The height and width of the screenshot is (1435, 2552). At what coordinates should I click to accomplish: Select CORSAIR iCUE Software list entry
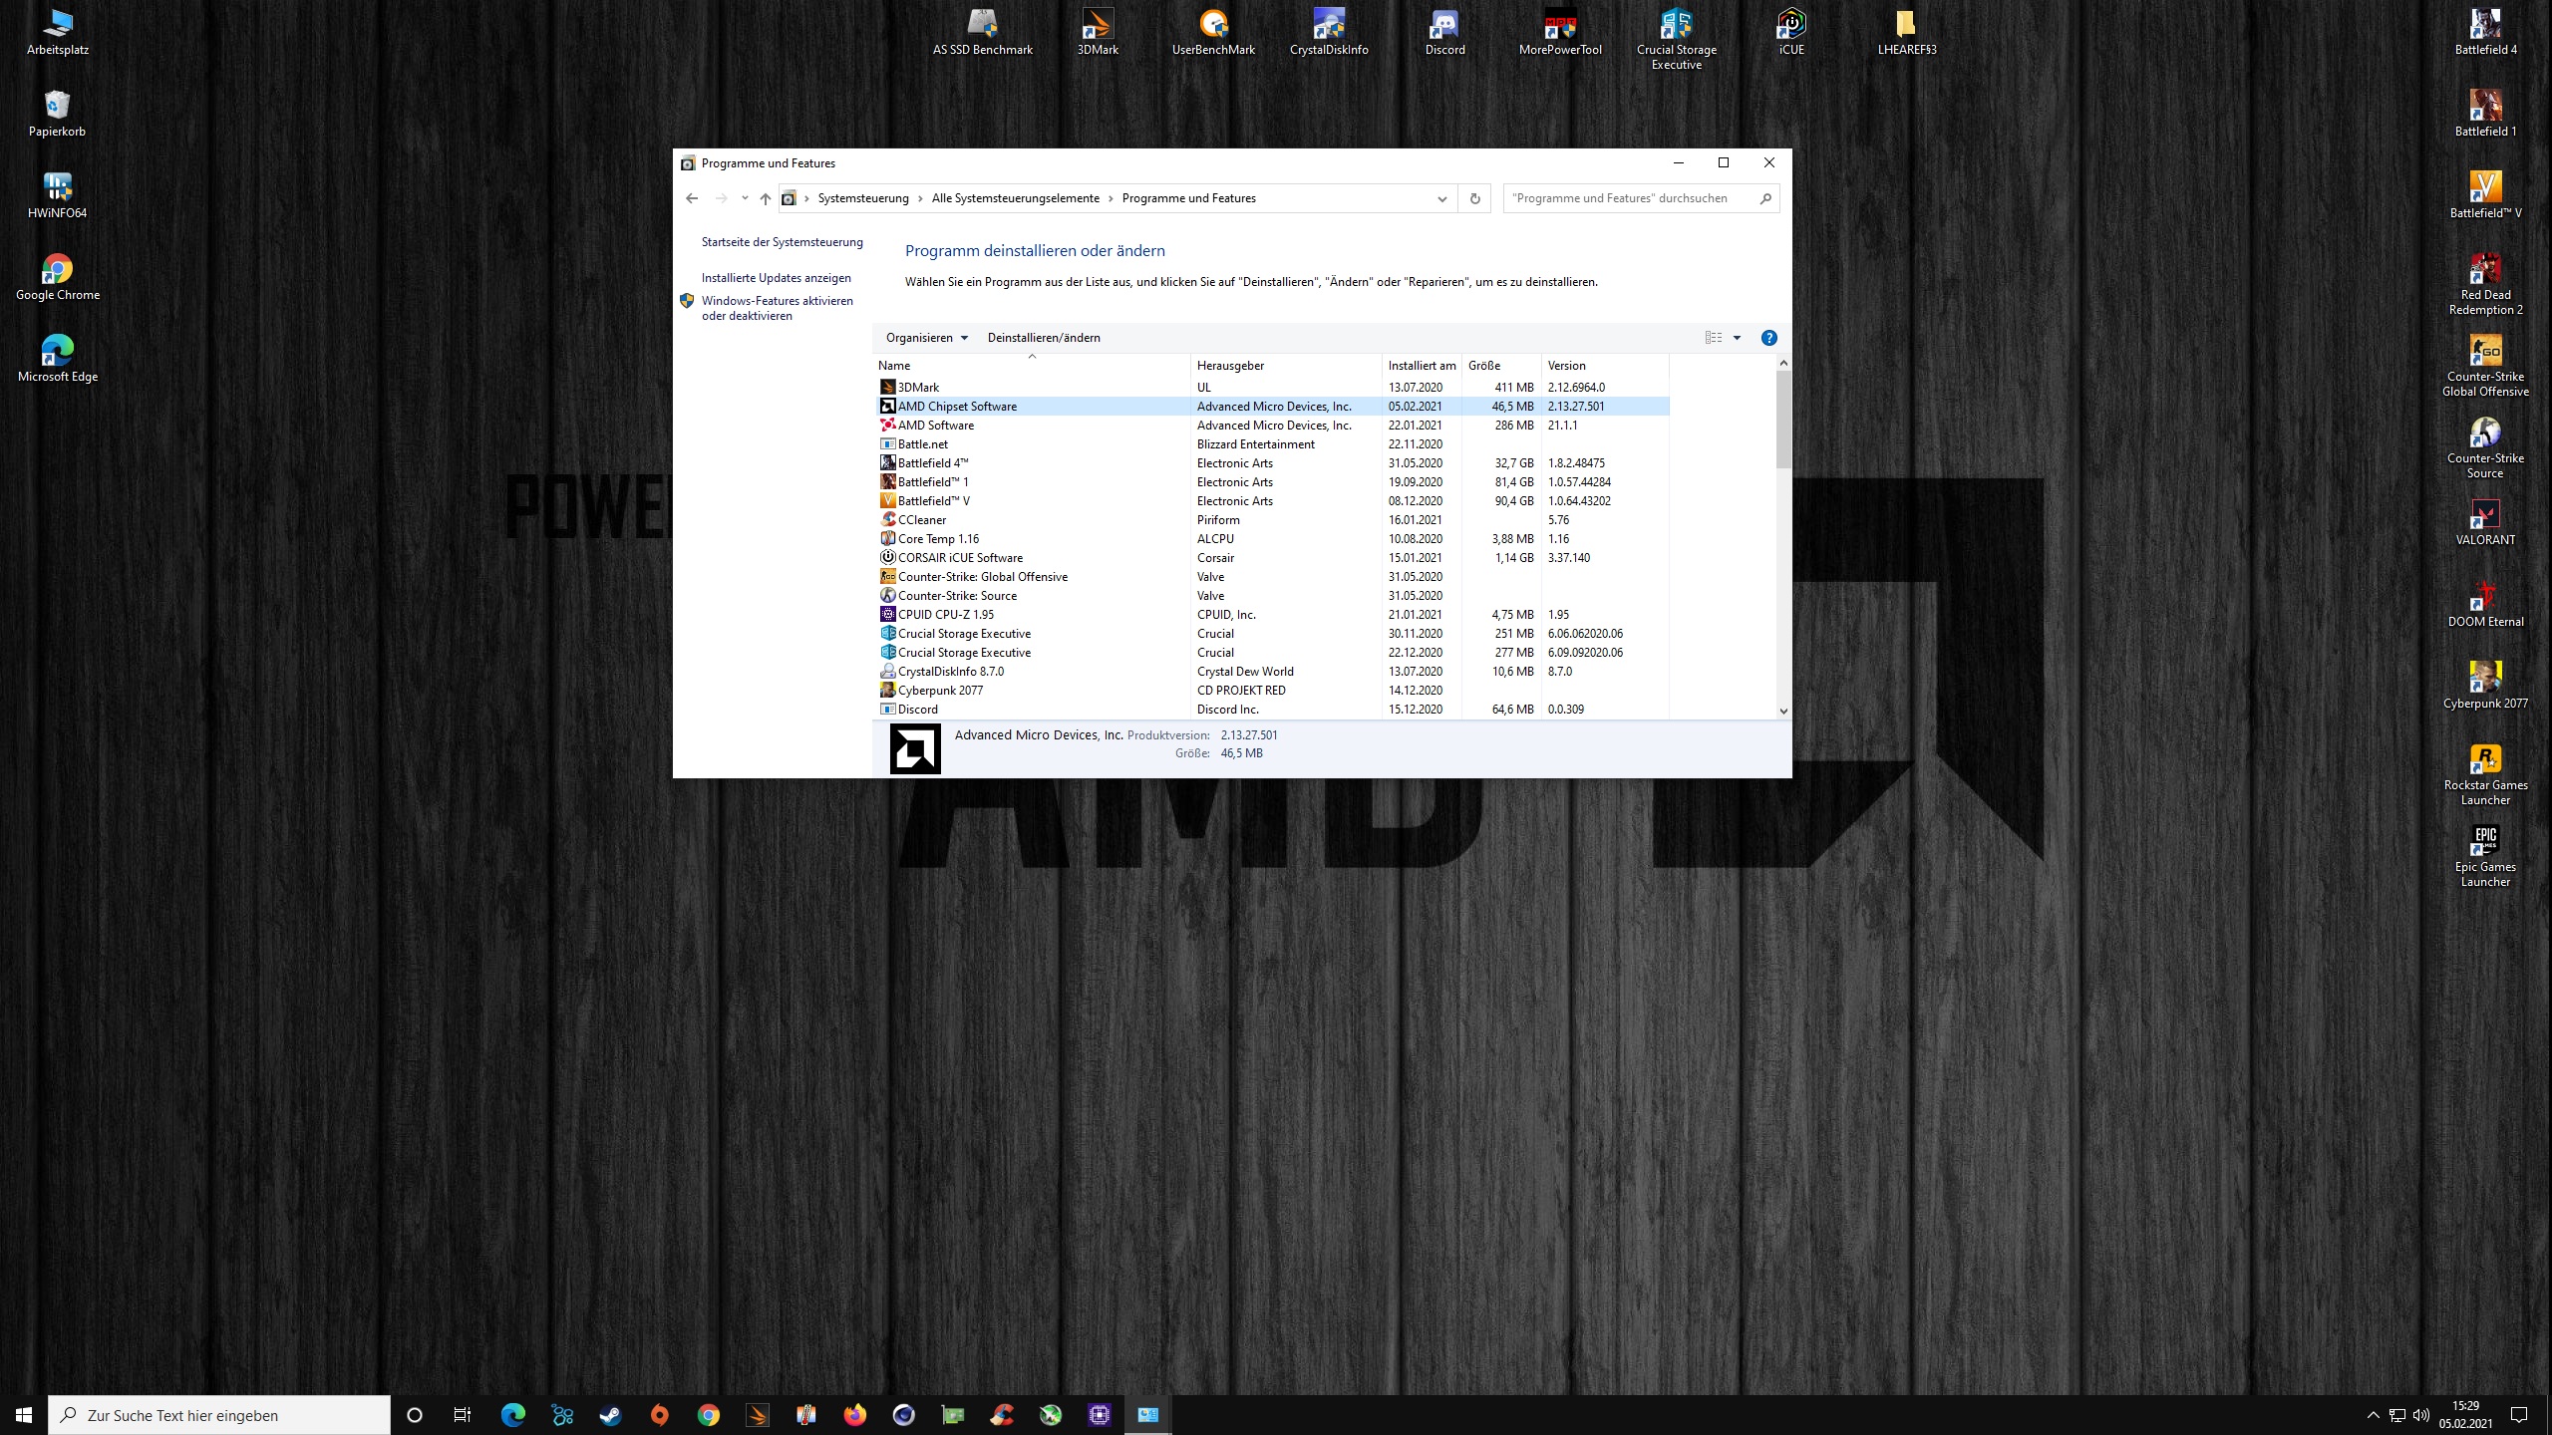[x=959, y=558]
